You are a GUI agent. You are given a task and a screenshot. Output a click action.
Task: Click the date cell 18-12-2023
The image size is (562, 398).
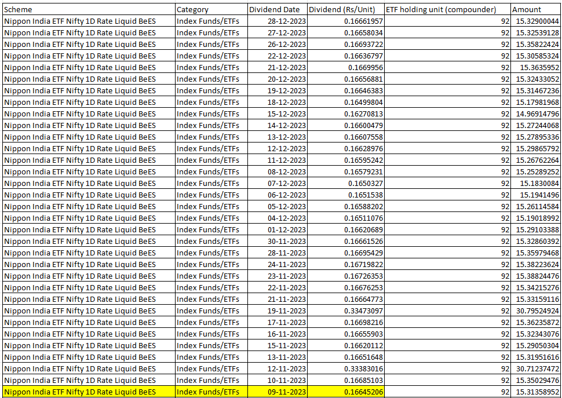[x=278, y=103]
